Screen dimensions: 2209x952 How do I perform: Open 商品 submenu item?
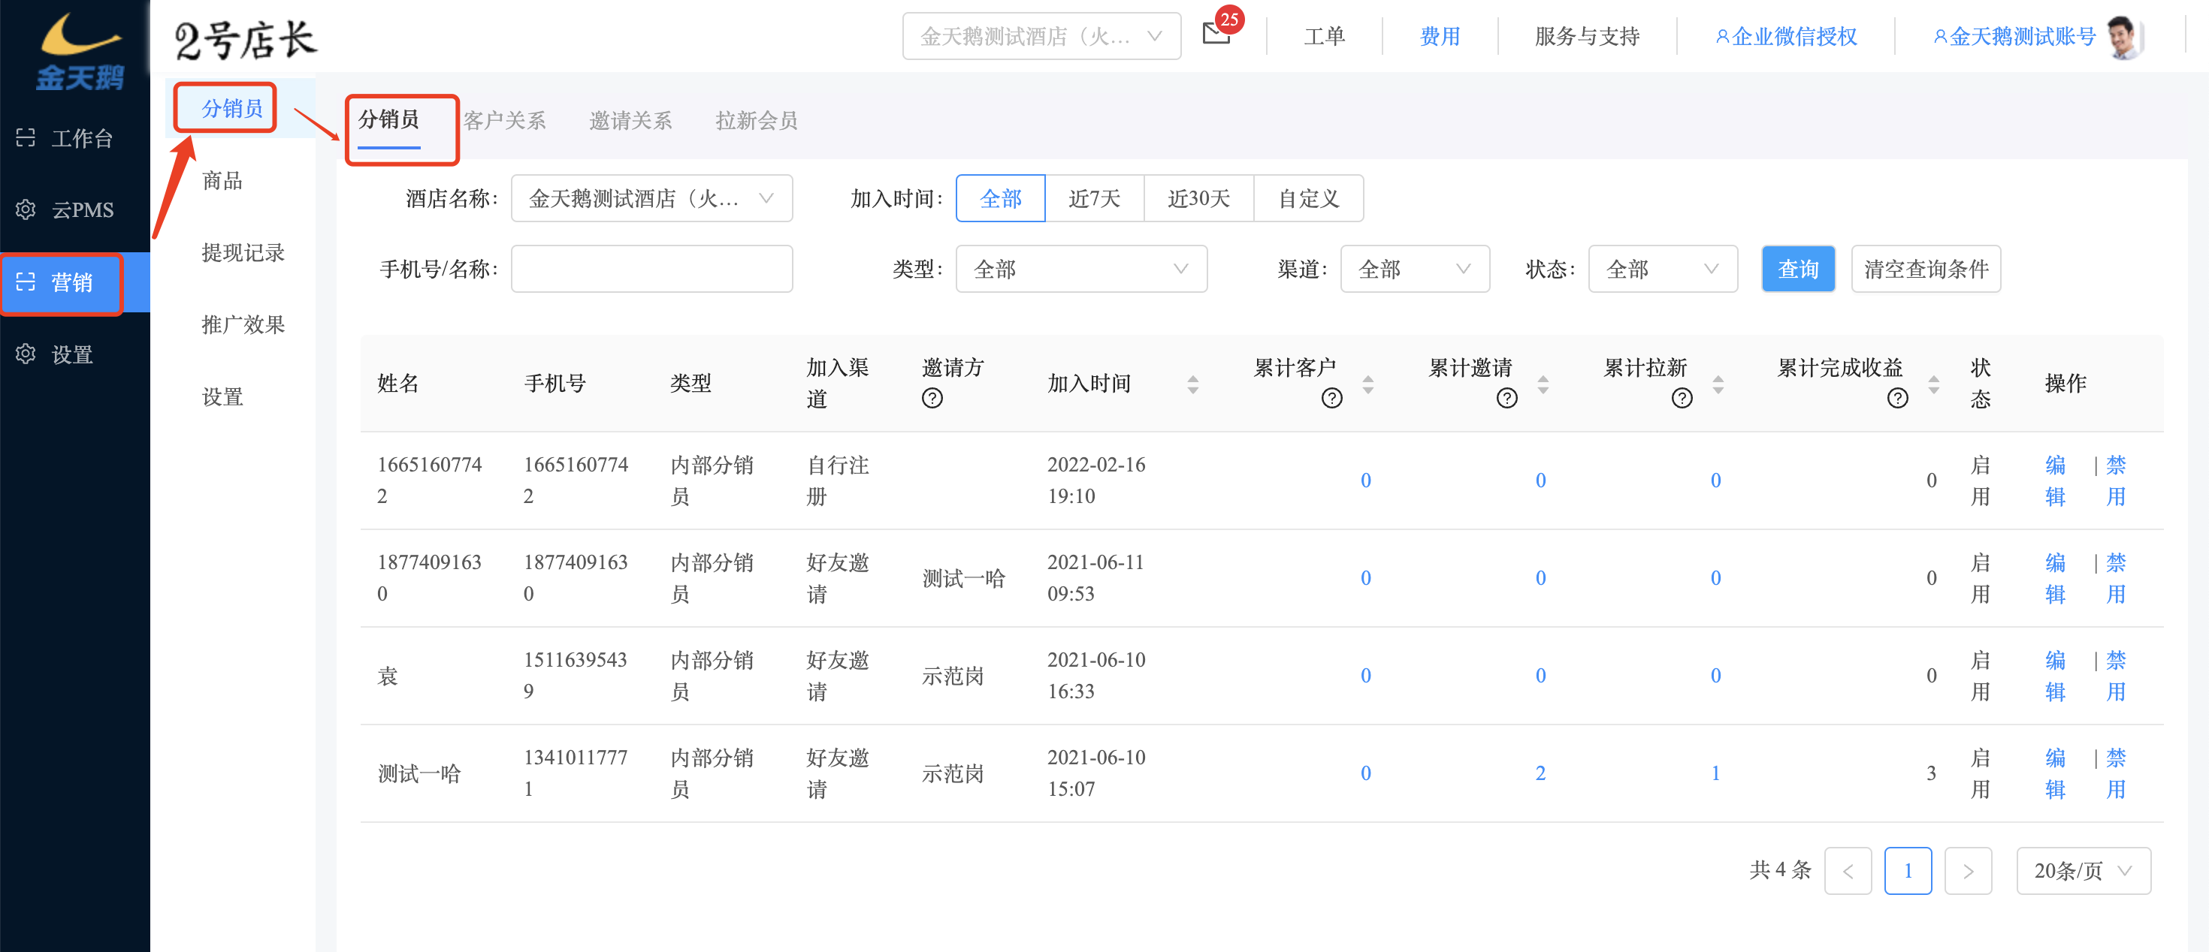(x=222, y=181)
